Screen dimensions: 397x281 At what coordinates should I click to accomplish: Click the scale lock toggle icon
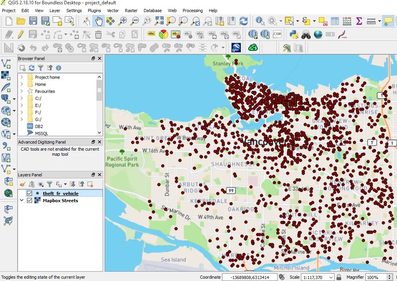(339, 277)
